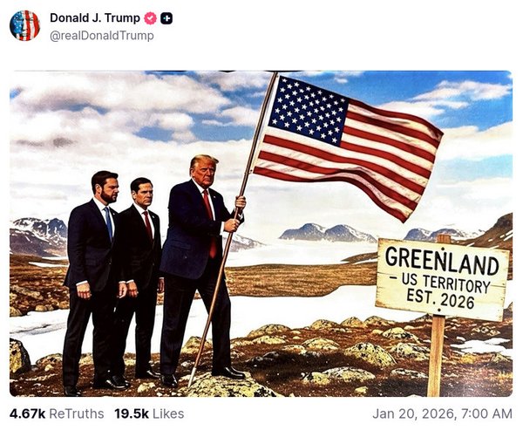Click the snowy mountains at image left
This screenshot has height=430, width=523.
38,236
